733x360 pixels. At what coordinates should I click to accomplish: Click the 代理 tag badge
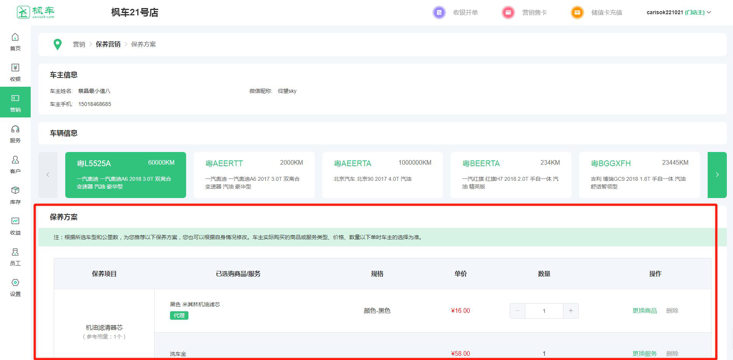click(179, 315)
